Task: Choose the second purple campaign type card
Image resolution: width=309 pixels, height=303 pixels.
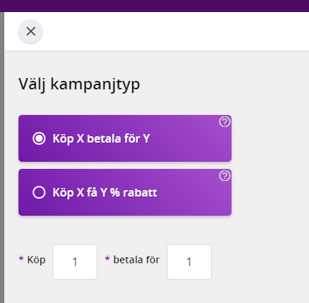Action: (x=125, y=192)
